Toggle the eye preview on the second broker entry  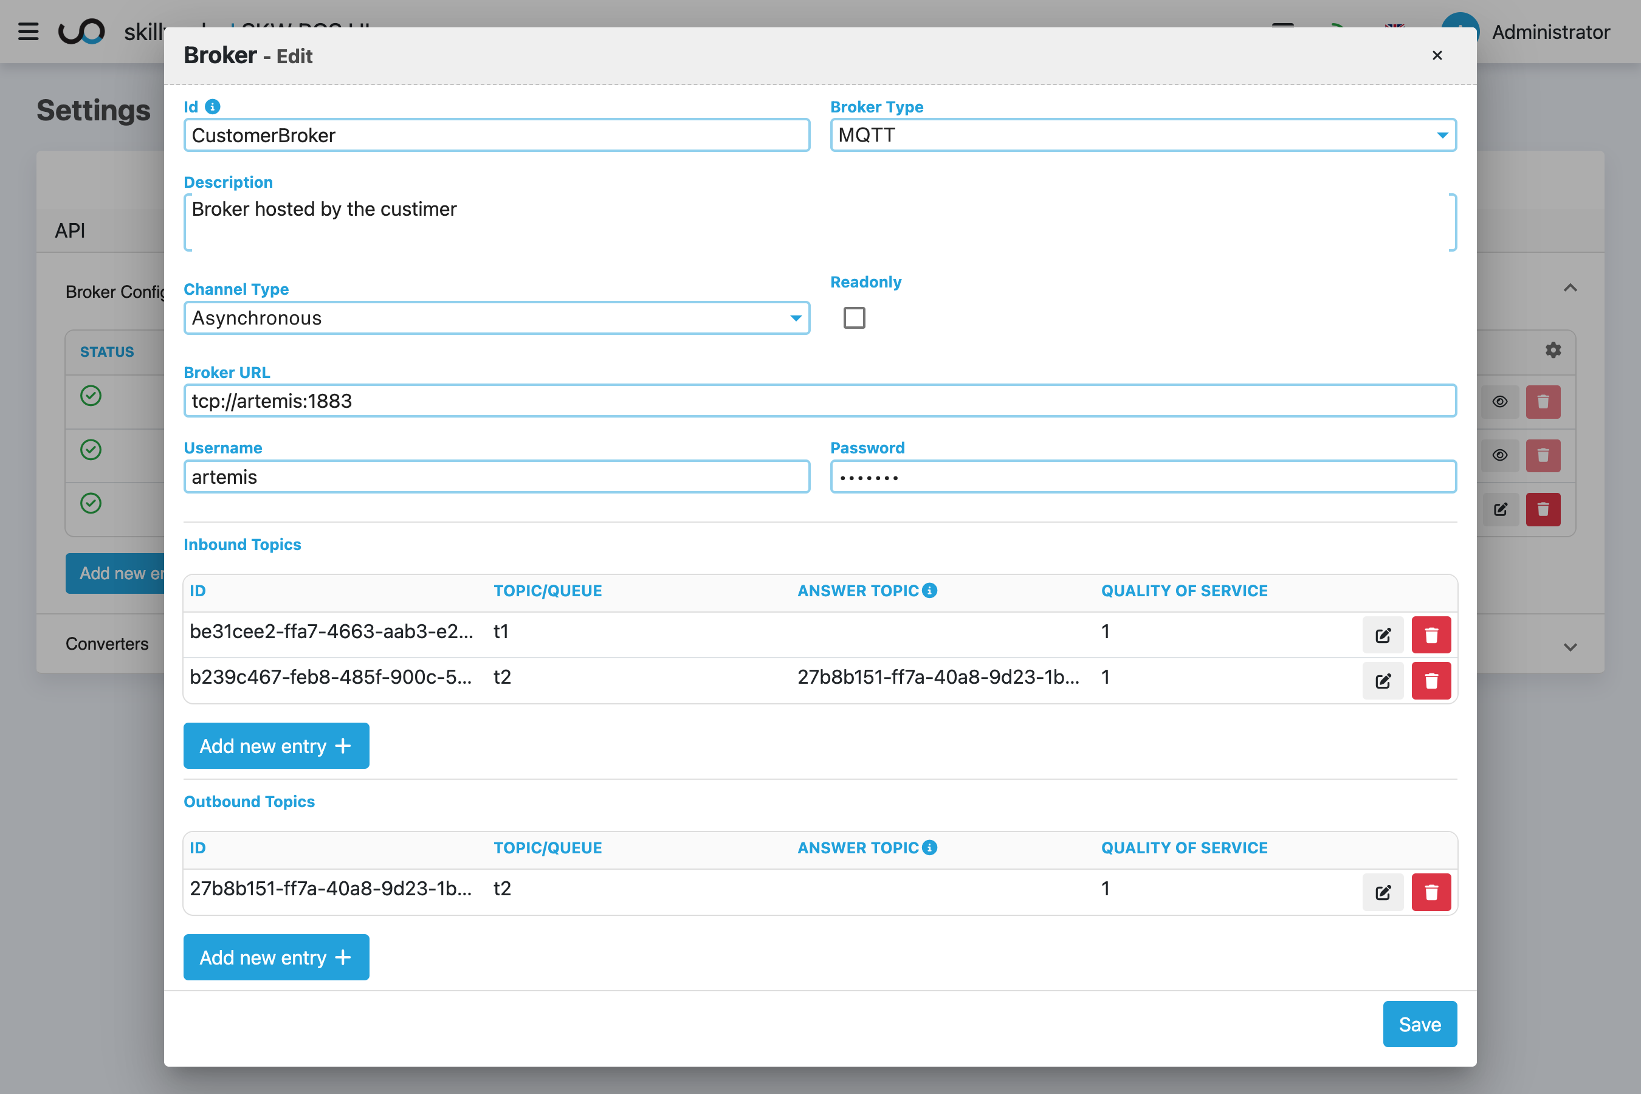click(1501, 455)
